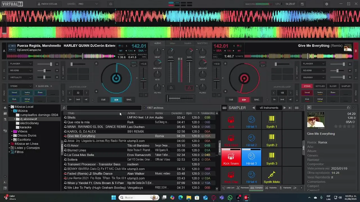Switch to the Karaoke tab

(285, 188)
